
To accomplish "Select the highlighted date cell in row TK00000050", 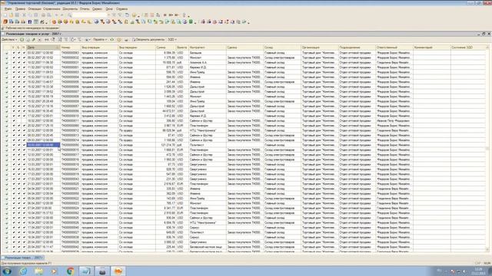I will (x=43, y=145).
